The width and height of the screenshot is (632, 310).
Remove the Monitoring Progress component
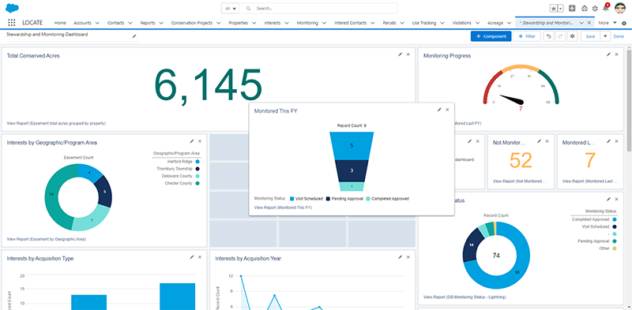616,54
